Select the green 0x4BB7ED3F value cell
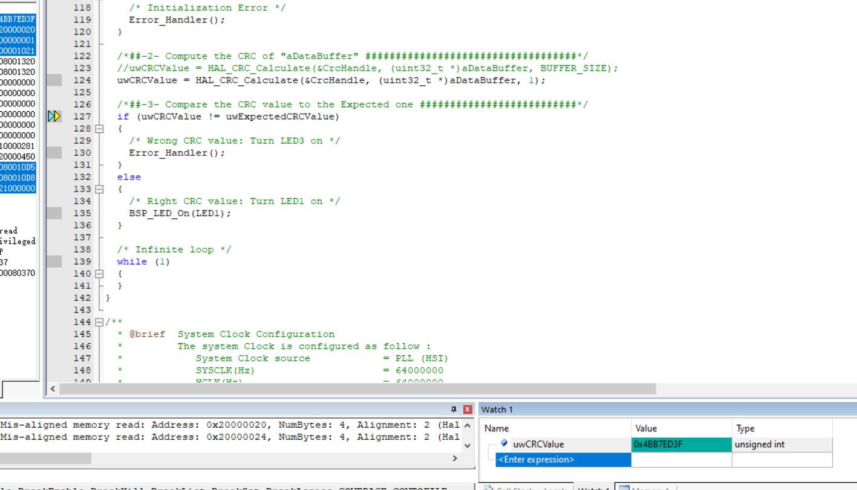 682,444
